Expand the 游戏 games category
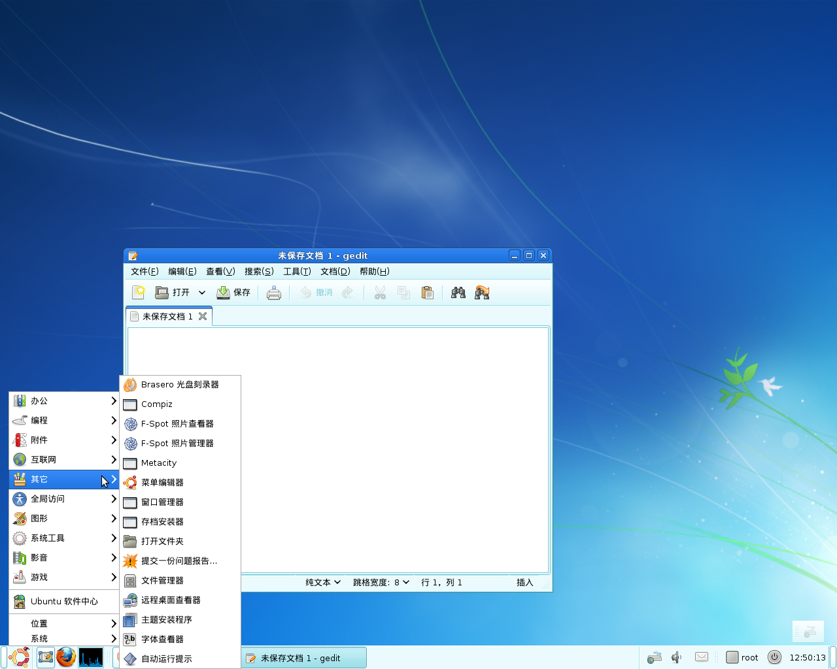 point(64,578)
